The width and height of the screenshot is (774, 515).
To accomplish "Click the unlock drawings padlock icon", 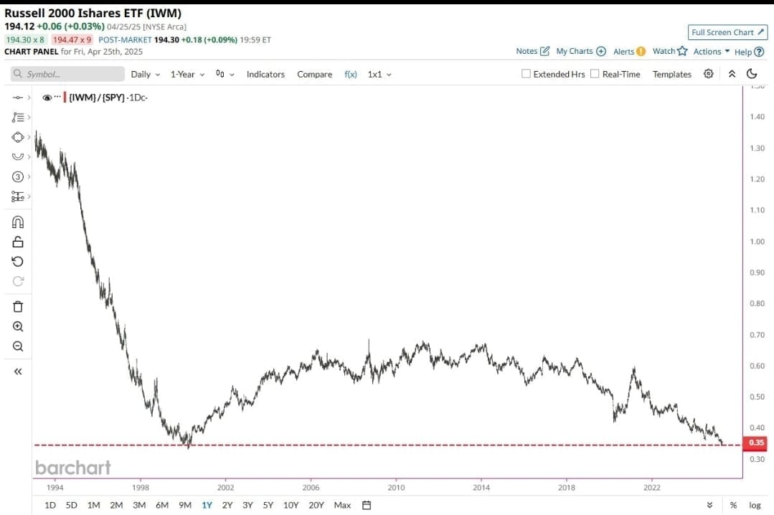I will pyautogui.click(x=18, y=242).
